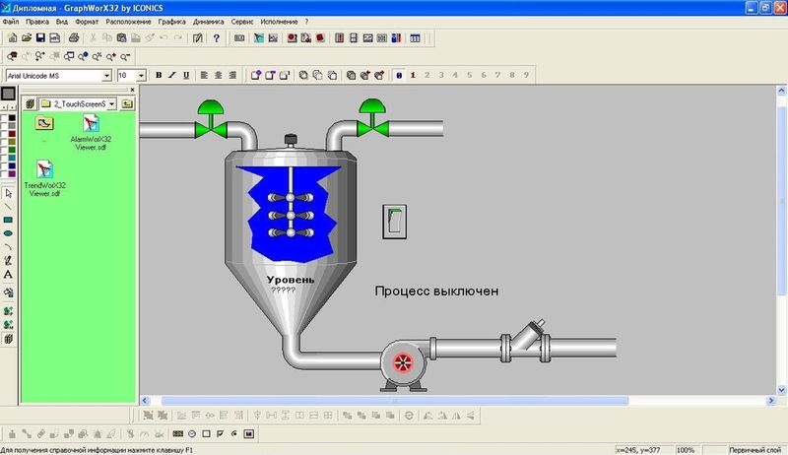Print the display with the printer icon
788x455 pixels.
coord(73,37)
